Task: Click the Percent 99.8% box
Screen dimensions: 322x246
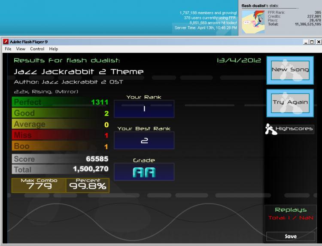Action: [x=88, y=185]
